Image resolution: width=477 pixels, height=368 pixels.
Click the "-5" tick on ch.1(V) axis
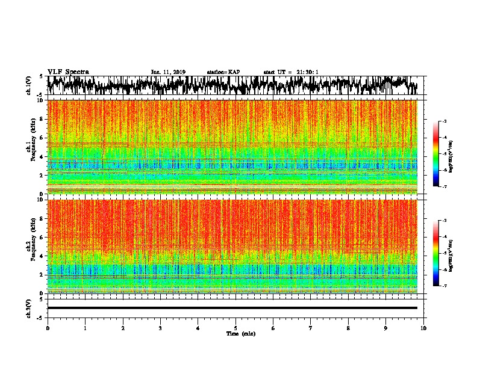pos(40,95)
